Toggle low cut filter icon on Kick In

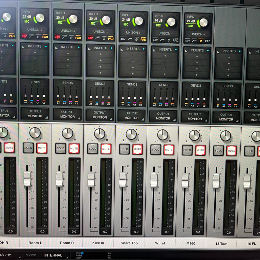point(97,38)
